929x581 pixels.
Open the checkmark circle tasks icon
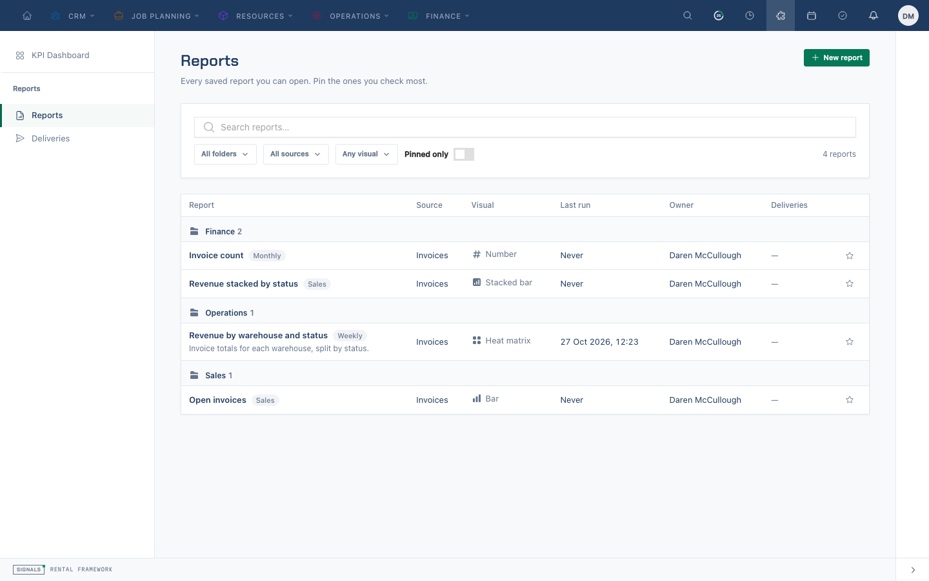coord(843,15)
